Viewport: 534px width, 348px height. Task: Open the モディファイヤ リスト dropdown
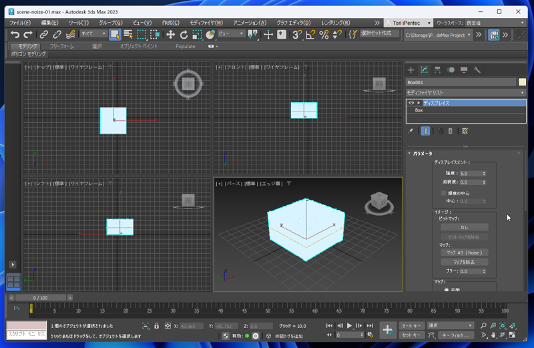point(466,93)
